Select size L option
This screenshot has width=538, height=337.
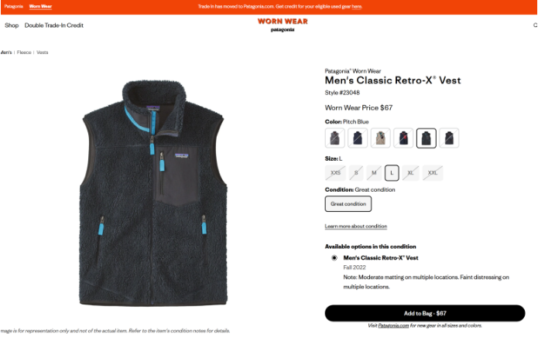(x=392, y=173)
